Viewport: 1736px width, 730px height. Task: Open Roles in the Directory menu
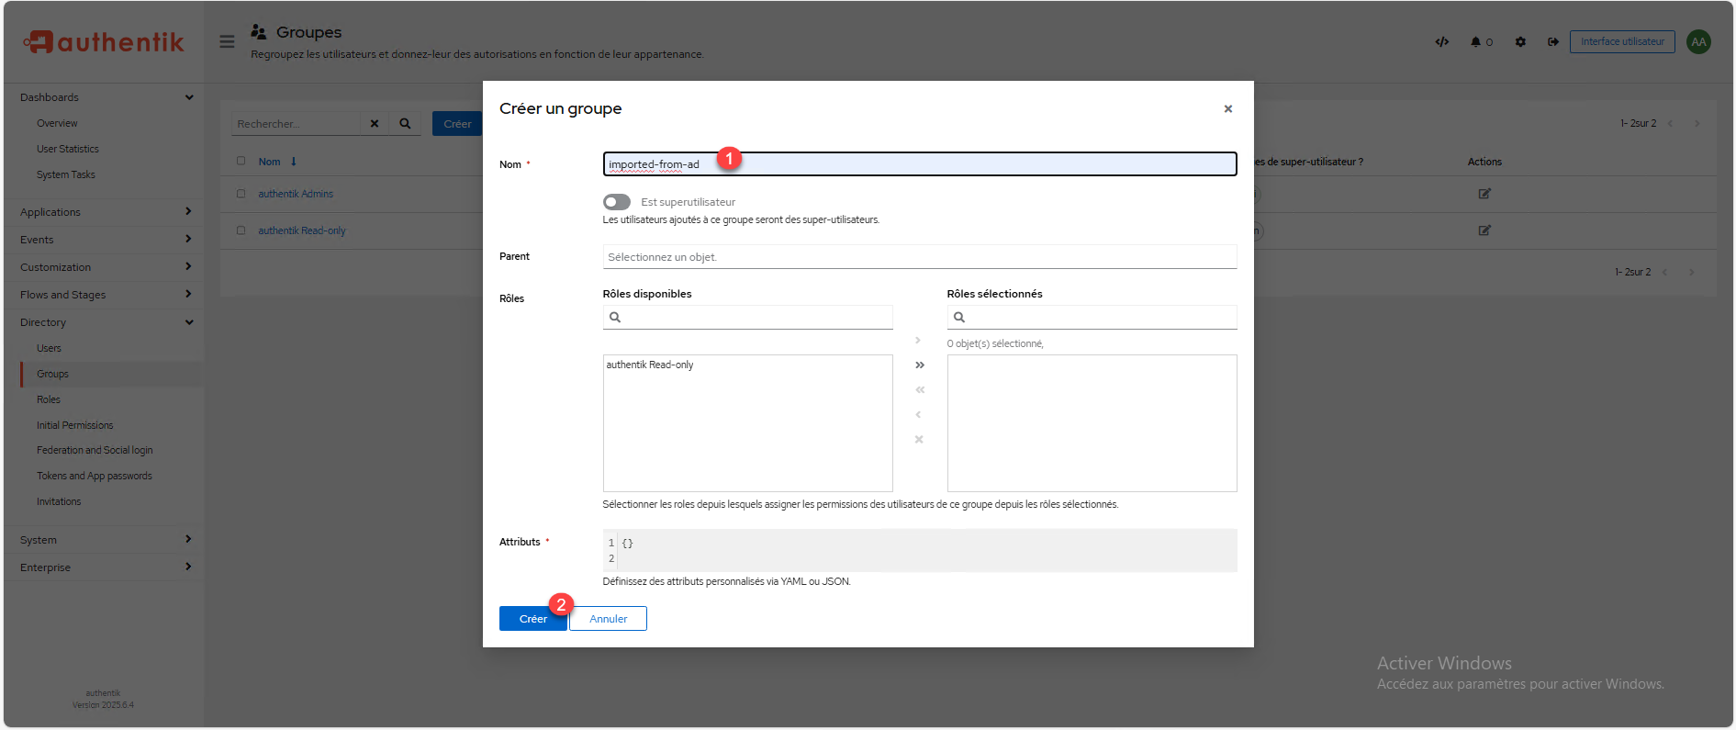[x=49, y=399]
